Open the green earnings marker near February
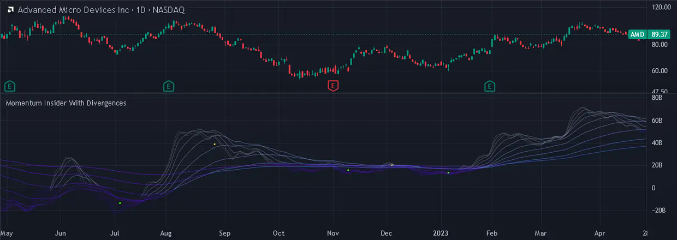Screen dimensions: 677x240 tap(490, 86)
